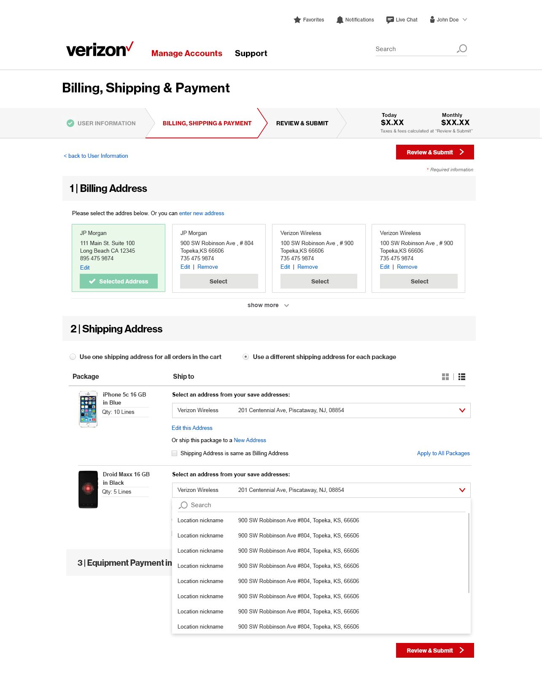
Task: Open the Droid Maxx address dropdown
Action: coord(321,490)
